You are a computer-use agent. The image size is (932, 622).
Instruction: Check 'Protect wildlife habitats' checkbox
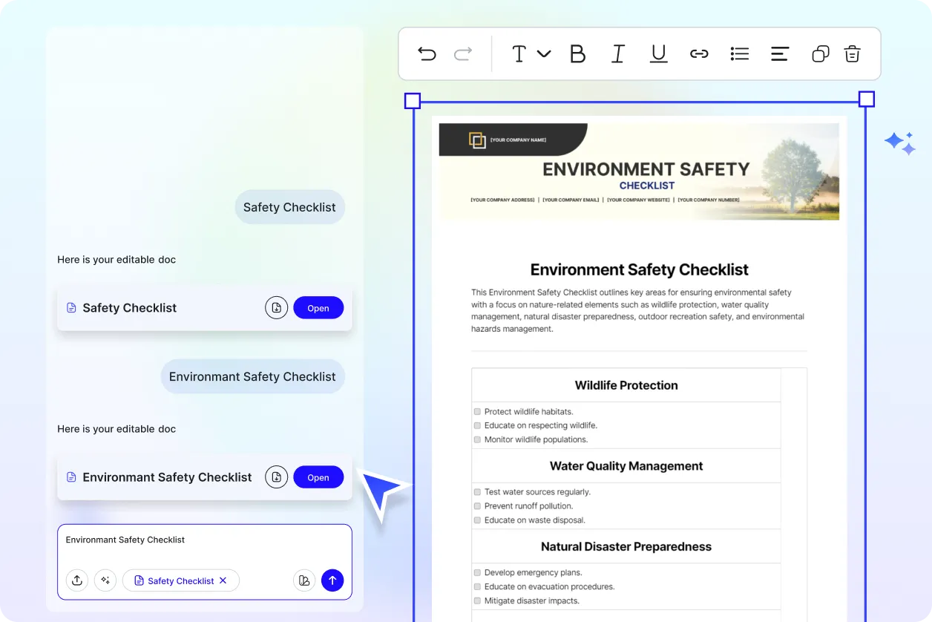tap(478, 411)
